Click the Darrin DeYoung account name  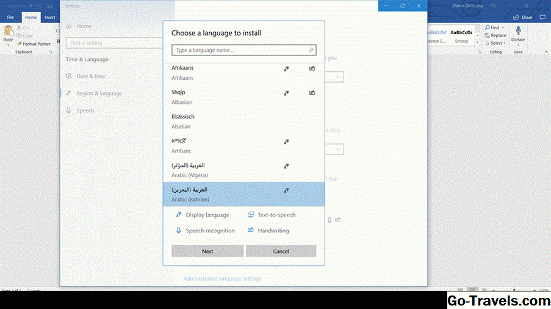pos(467,5)
